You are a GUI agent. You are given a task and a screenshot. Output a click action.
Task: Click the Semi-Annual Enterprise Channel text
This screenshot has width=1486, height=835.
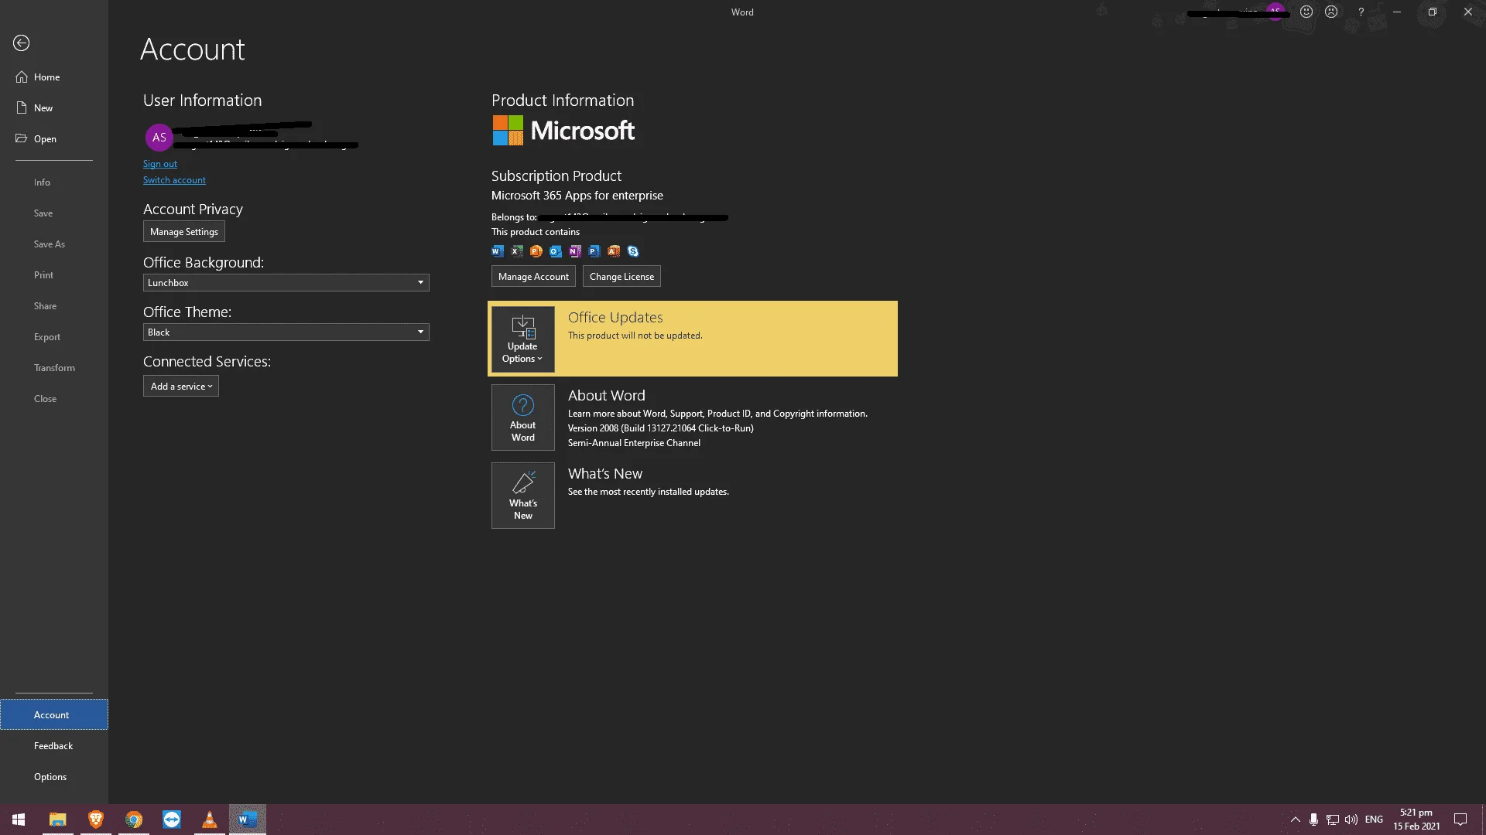pyautogui.click(x=634, y=443)
